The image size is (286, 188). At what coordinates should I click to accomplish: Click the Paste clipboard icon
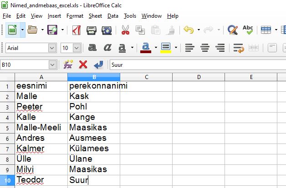pyautogui.click(x=156, y=30)
